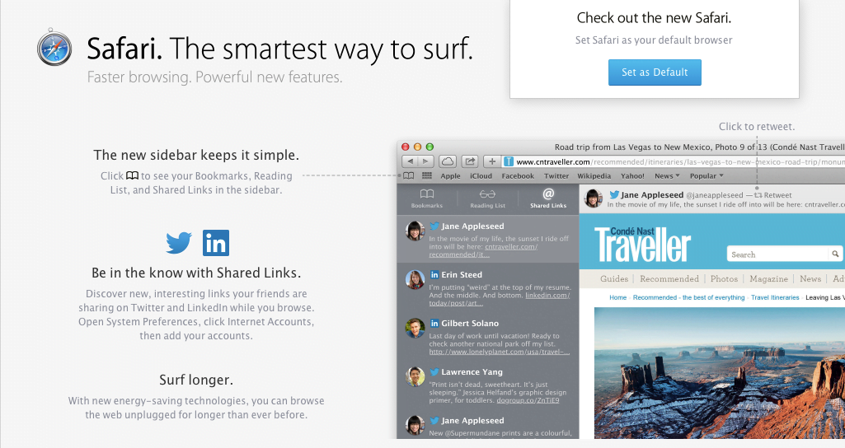Show sidebar via bookmarks bar book icon

coord(409,175)
